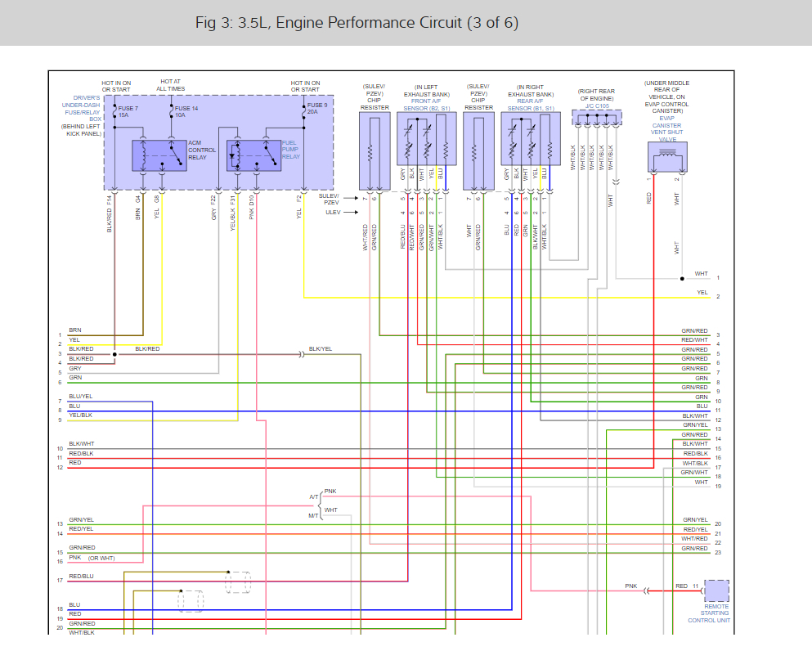
Task: Select the Remote Starting Control Unit box
Action: [716, 590]
